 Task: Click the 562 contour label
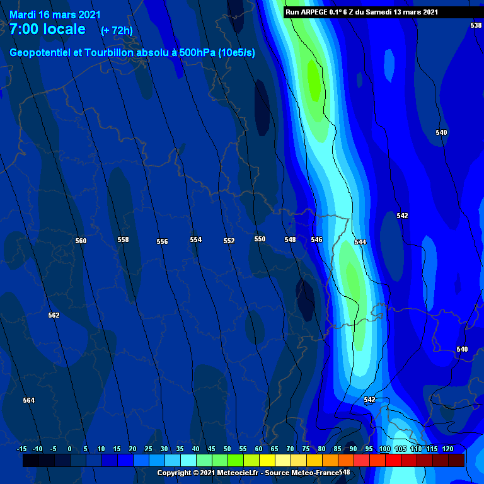click(x=54, y=315)
